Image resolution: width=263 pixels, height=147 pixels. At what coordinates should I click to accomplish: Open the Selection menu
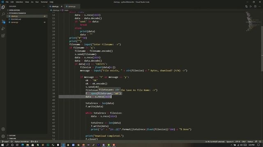[19, 2]
